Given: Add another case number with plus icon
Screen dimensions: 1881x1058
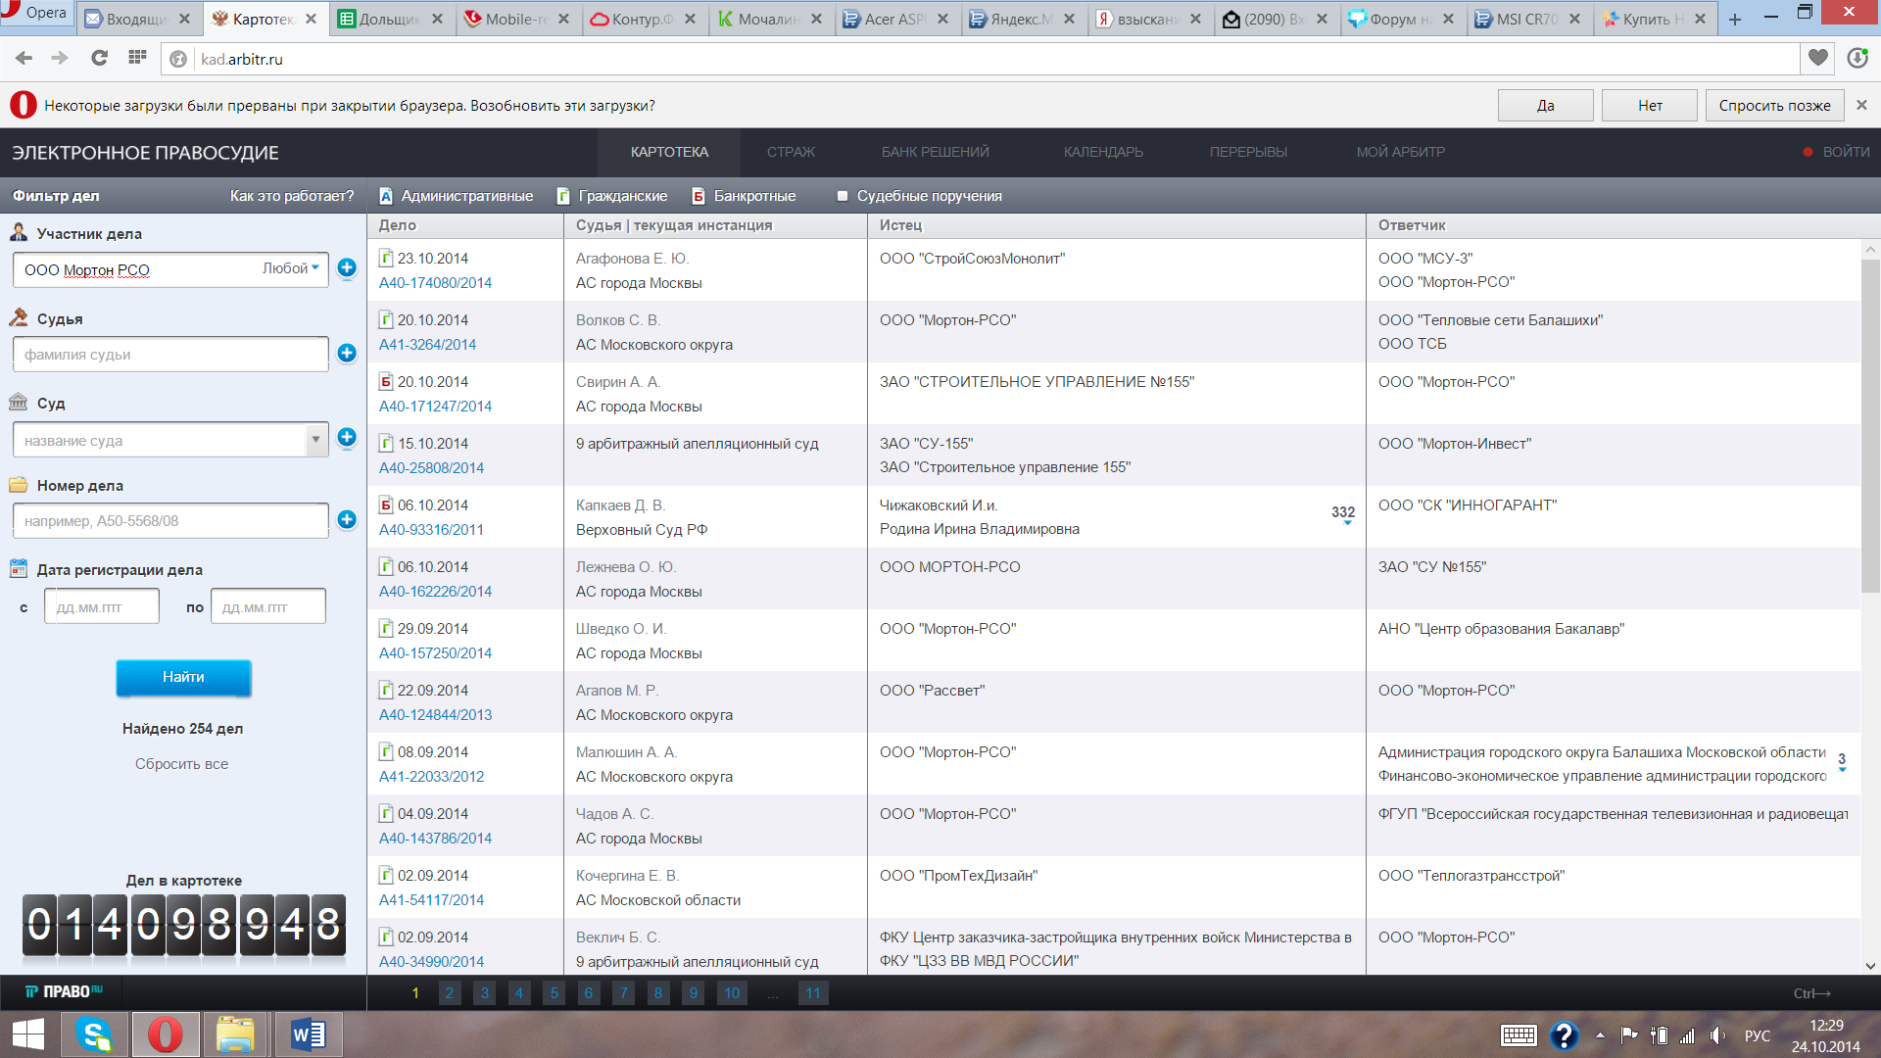Looking at the screenshot, I should tap(347, 519).
